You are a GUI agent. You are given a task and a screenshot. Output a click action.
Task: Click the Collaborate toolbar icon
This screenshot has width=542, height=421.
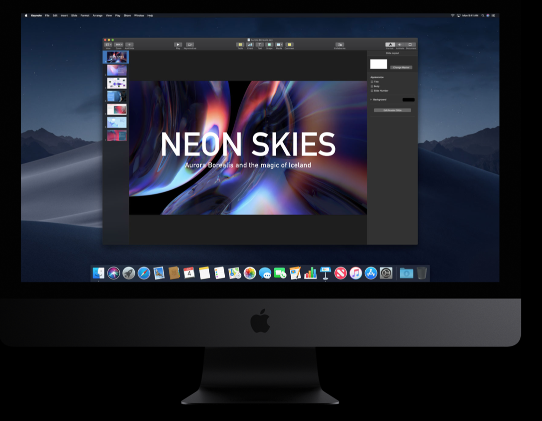click(x=340, y=45)
